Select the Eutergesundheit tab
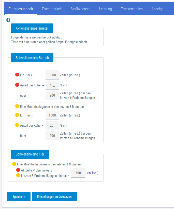 coord(21,9)
